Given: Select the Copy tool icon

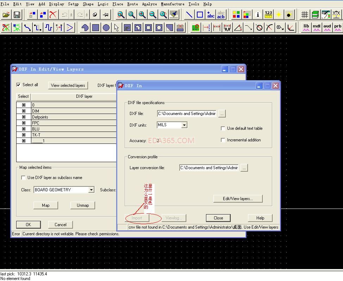Looking at the screenshot, I should pos(43,15).
